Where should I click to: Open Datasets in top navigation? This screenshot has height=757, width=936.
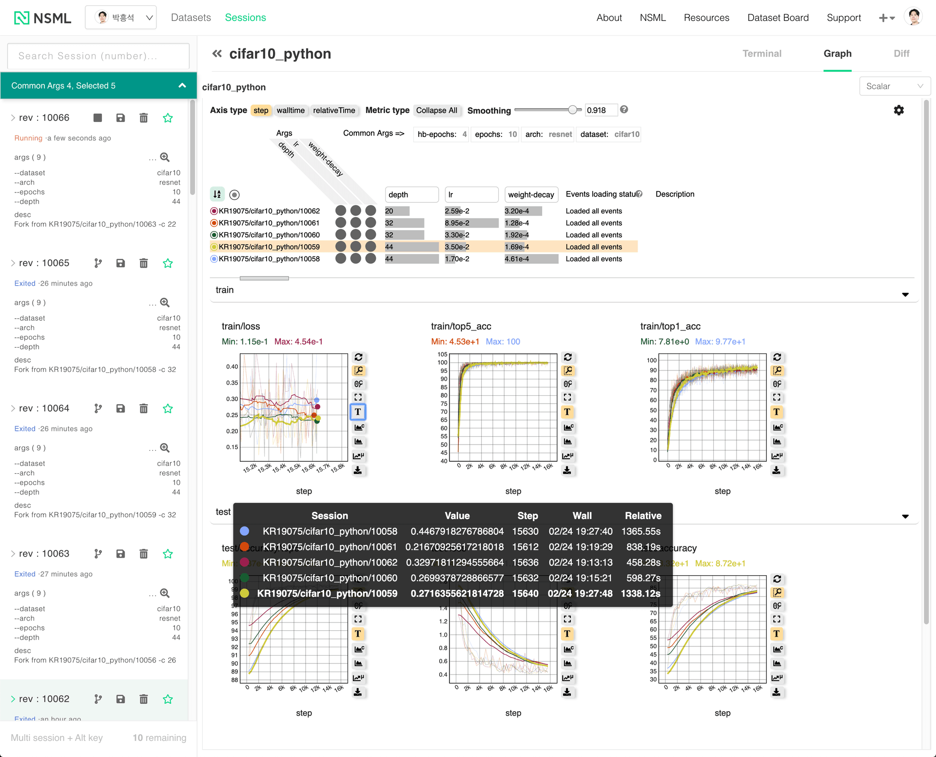coord(191,18)
